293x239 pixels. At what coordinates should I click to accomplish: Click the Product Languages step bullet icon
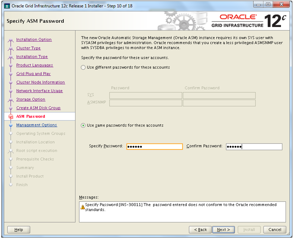click(x=11, y=65)
